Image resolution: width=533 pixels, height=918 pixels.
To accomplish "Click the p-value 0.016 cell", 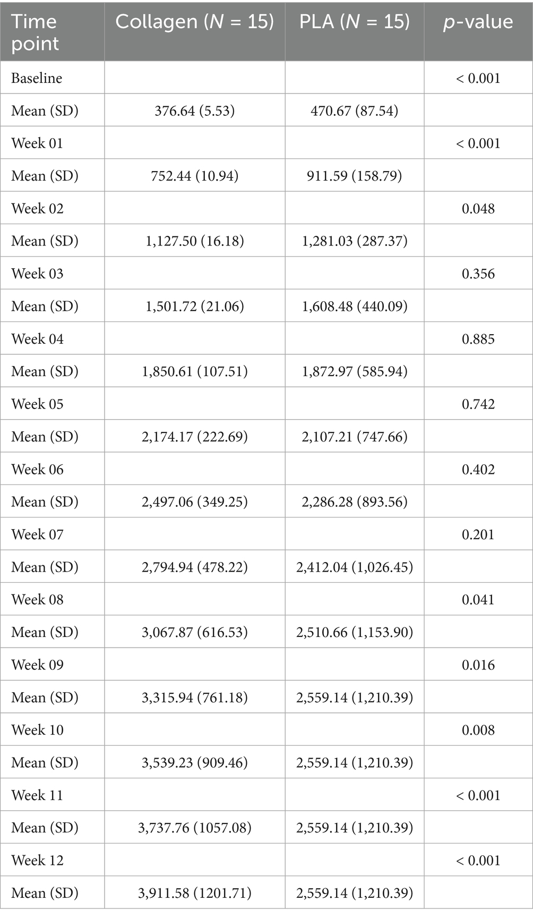I will [x=478, y=665].
